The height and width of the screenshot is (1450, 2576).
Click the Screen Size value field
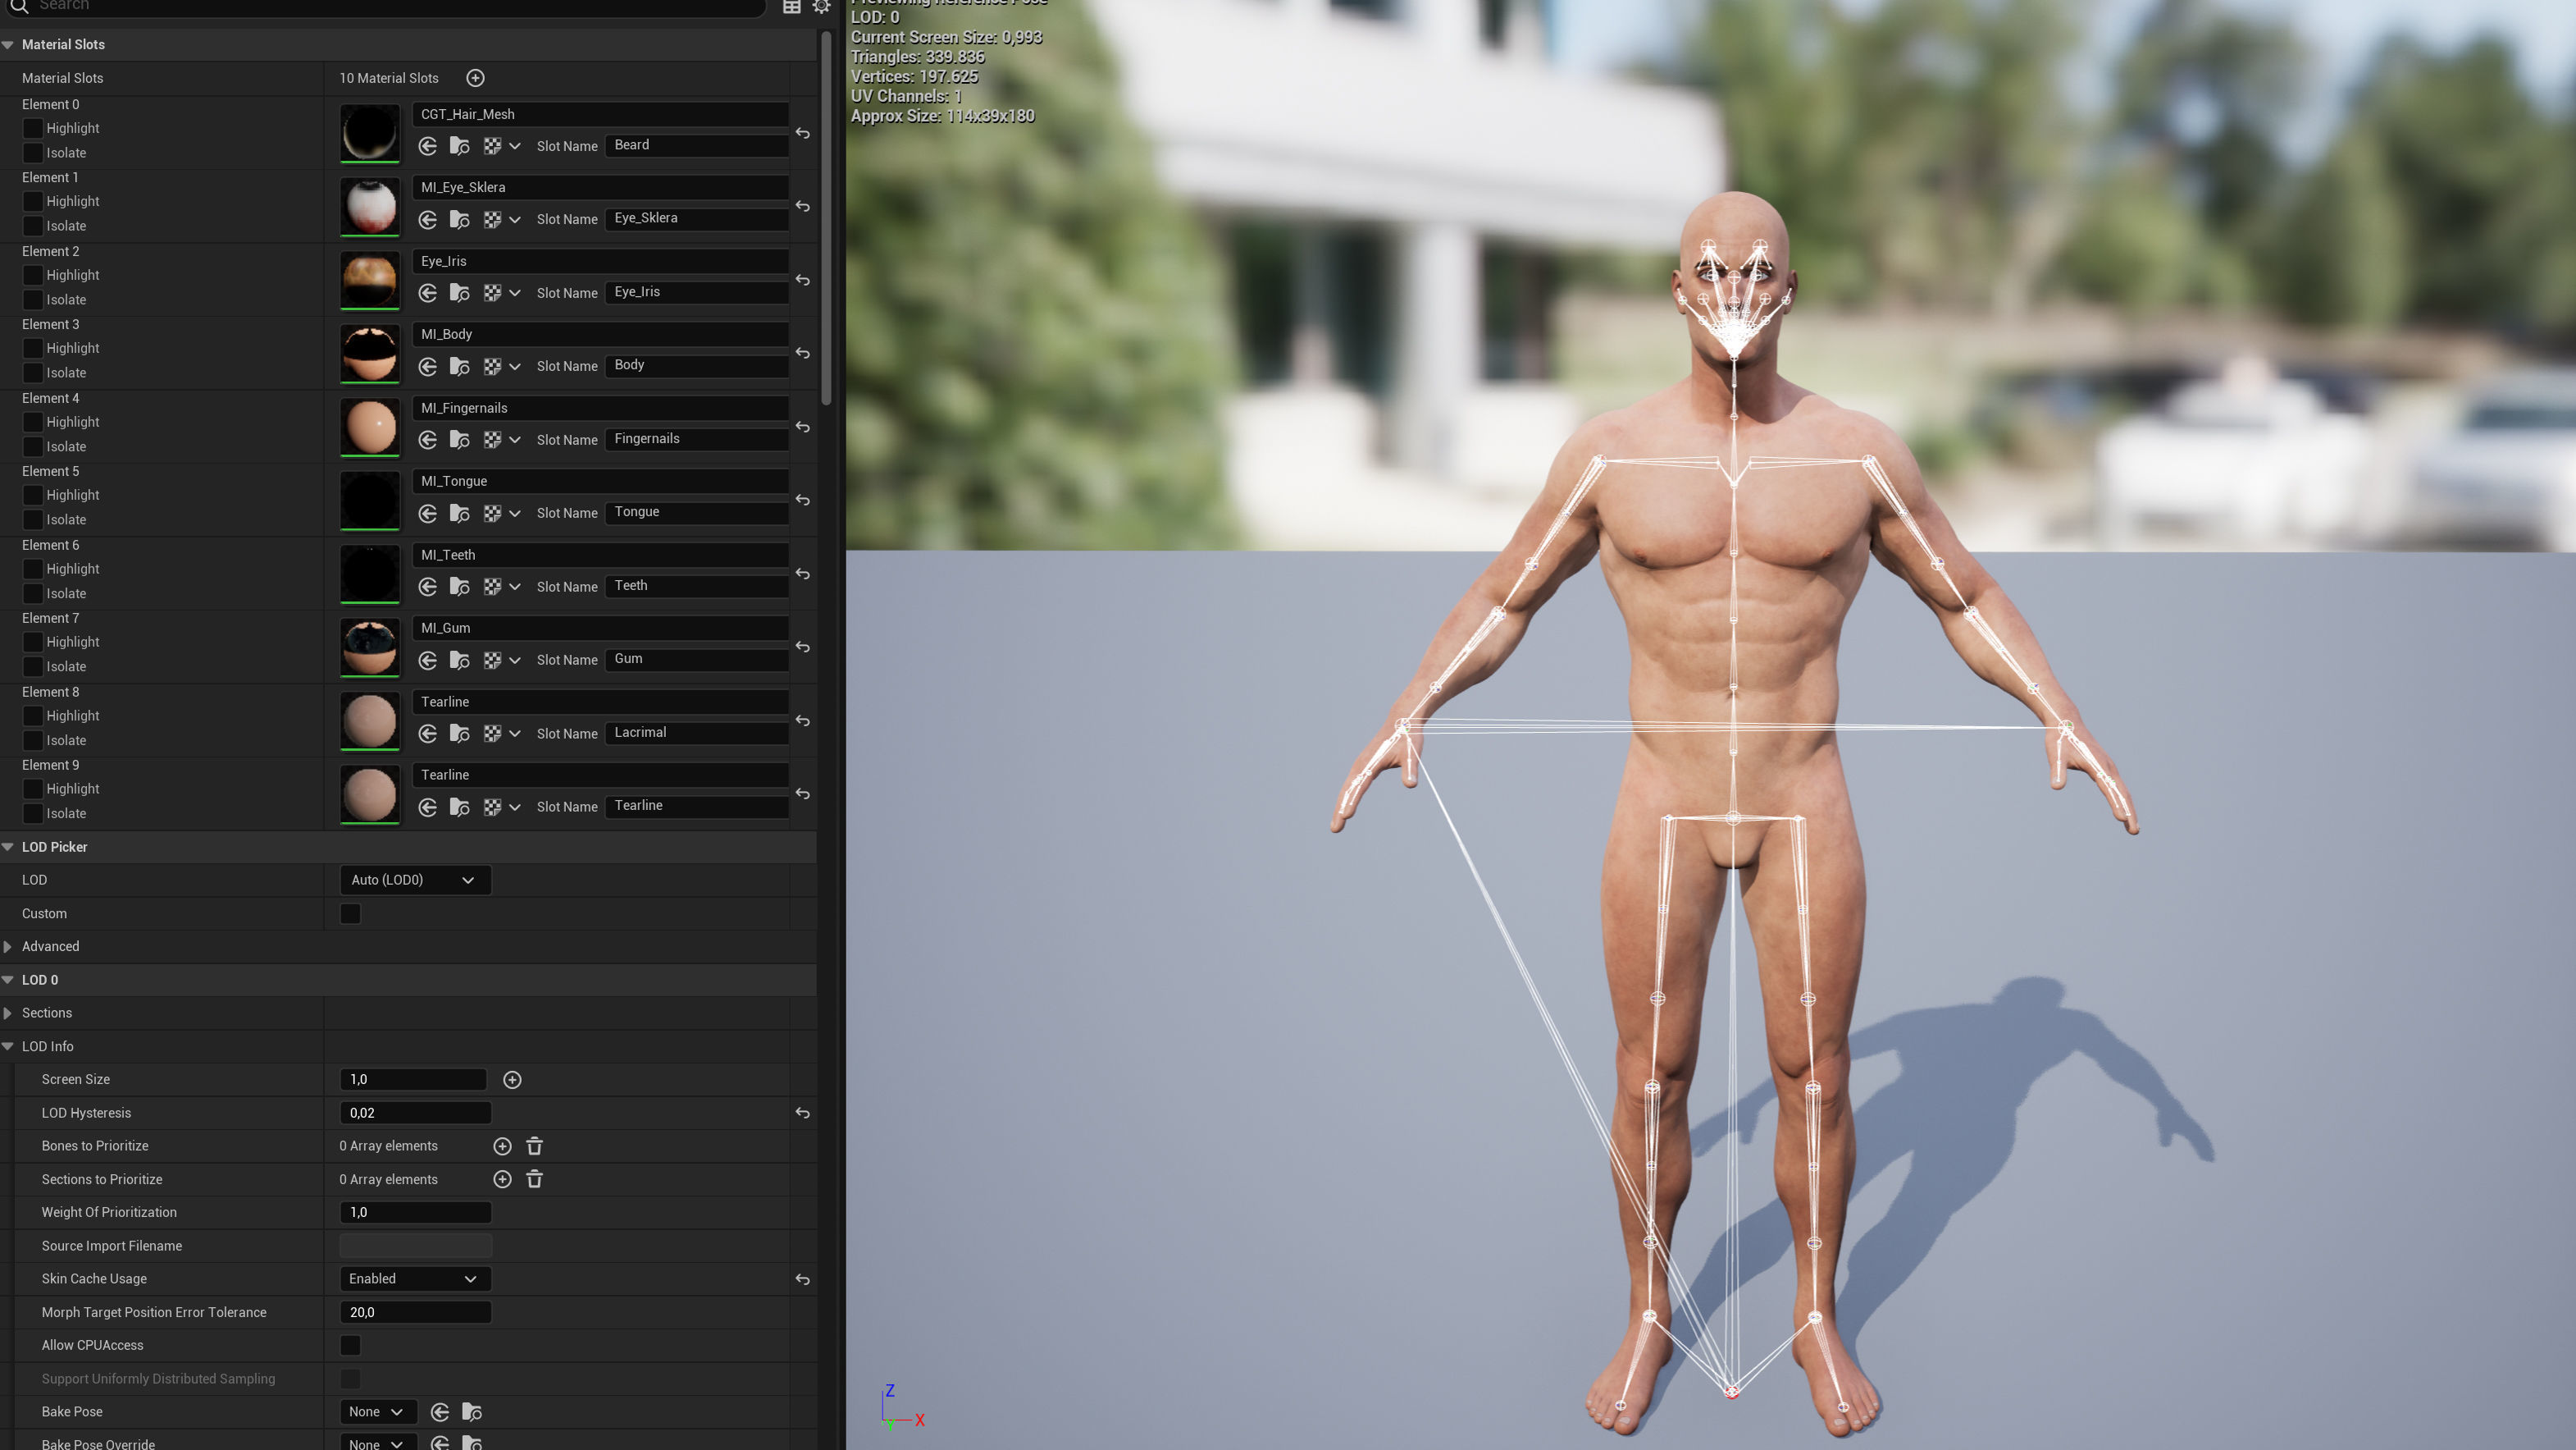tap(412, 1079)
